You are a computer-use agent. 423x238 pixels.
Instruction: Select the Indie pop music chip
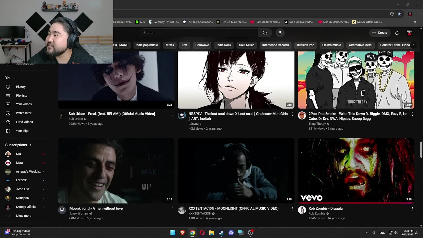tap(147, 45)
